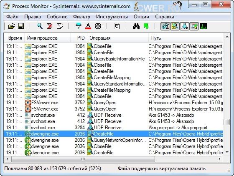The width and height of the screenshot is (234, 176).
Task: Select the QueryStandardInformatio... operation row
Action: [113, 84]
